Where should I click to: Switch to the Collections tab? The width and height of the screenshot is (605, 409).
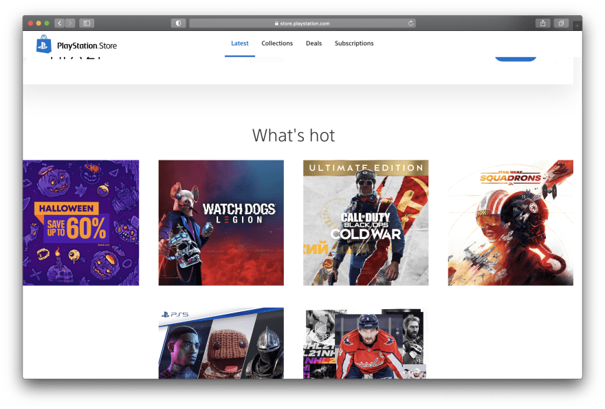277,43
